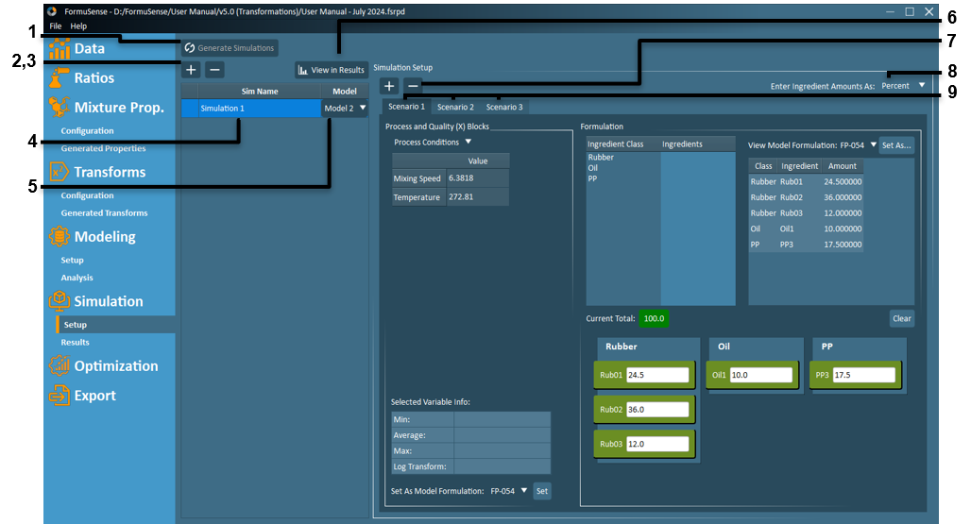Screen dimensions: 971x524
Task: Open the Help menu
Action: (x=78, y=26)
